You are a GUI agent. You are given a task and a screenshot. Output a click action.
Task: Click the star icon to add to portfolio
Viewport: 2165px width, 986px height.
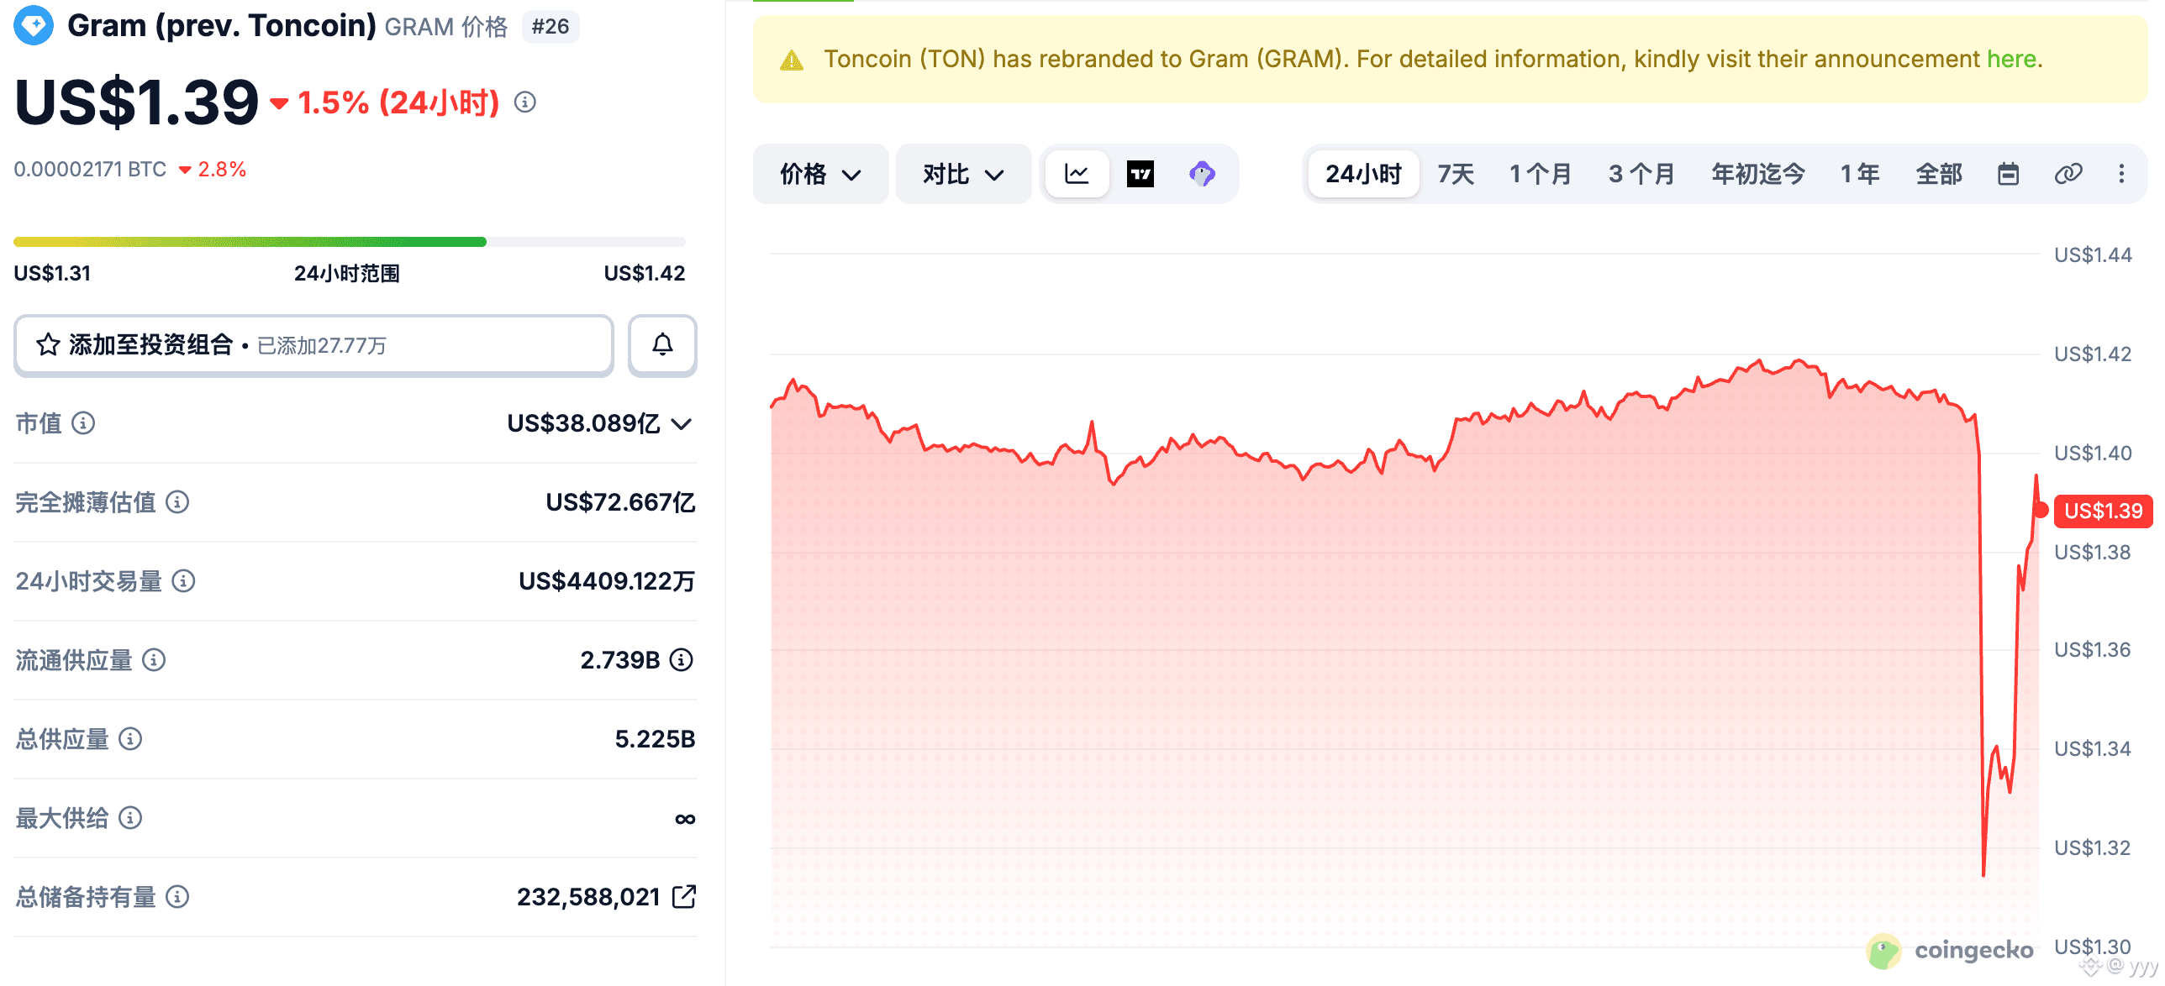tap(48, 344)
